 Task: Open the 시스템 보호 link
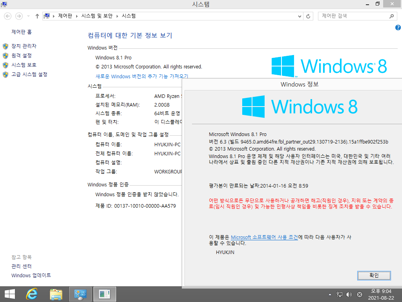point(24,65)
